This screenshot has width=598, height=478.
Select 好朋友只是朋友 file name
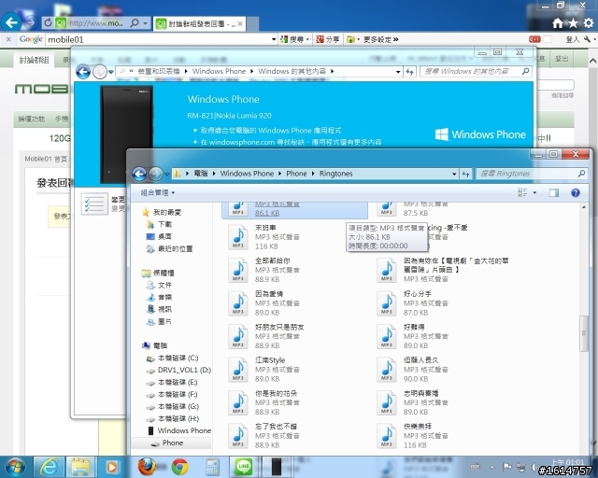tap(279, 327)
